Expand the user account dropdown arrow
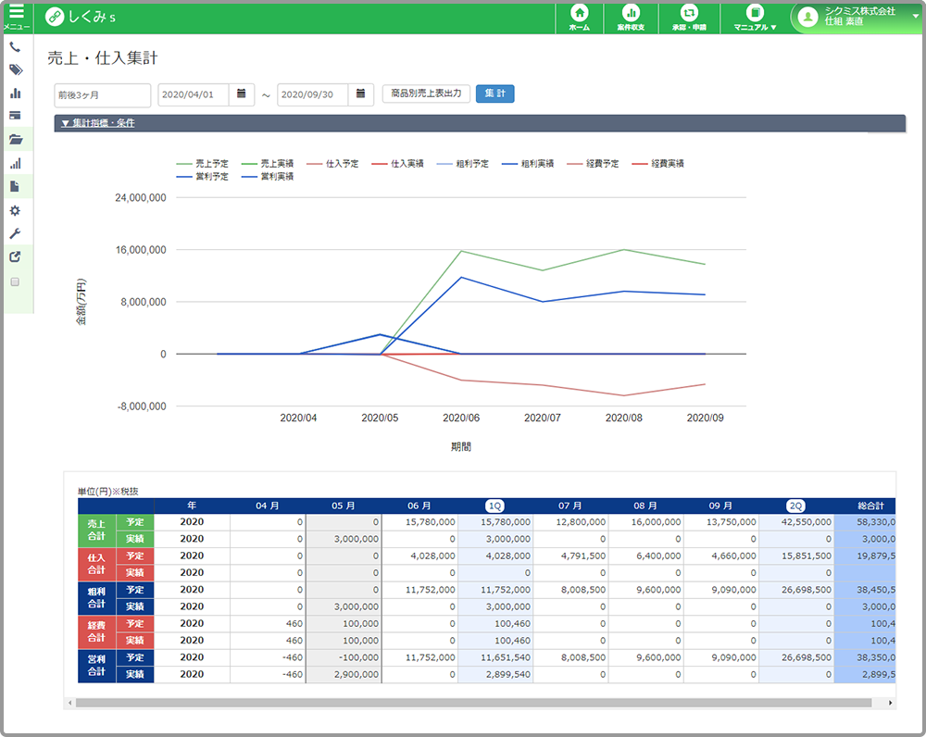The height and width of the screenshot is (737, 926). (916, 17)
